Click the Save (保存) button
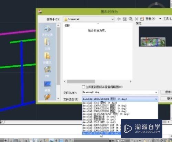172x142 pixels. tap(166, 92)
